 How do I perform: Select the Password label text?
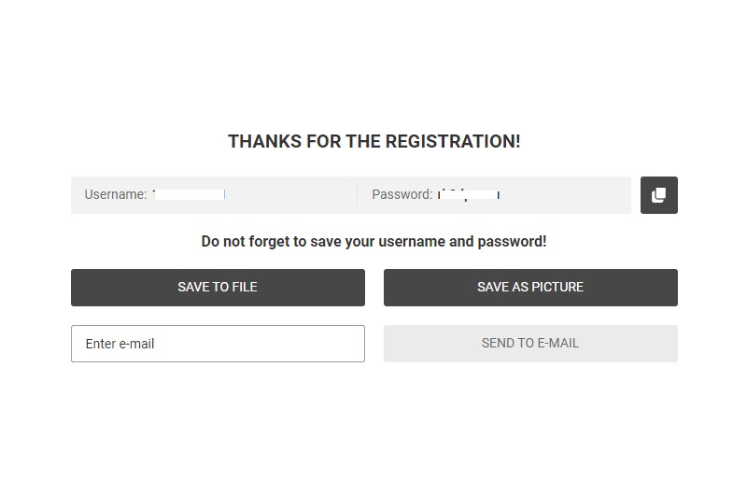click(x=402, y=194)
